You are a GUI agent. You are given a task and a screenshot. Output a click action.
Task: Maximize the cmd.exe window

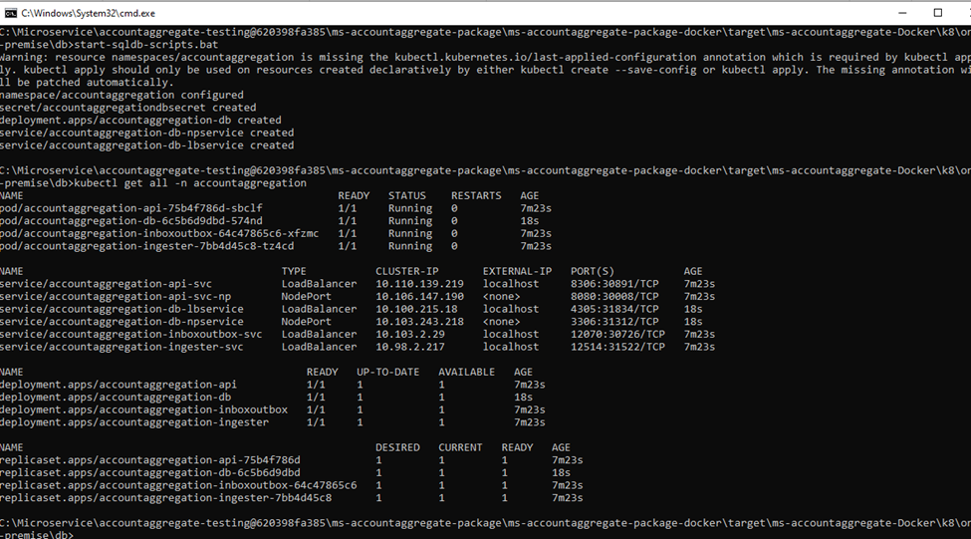937,13
